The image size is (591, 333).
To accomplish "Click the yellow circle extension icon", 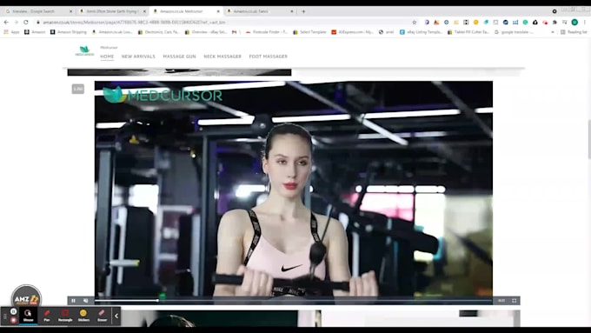I will click(x=476, y=23).
